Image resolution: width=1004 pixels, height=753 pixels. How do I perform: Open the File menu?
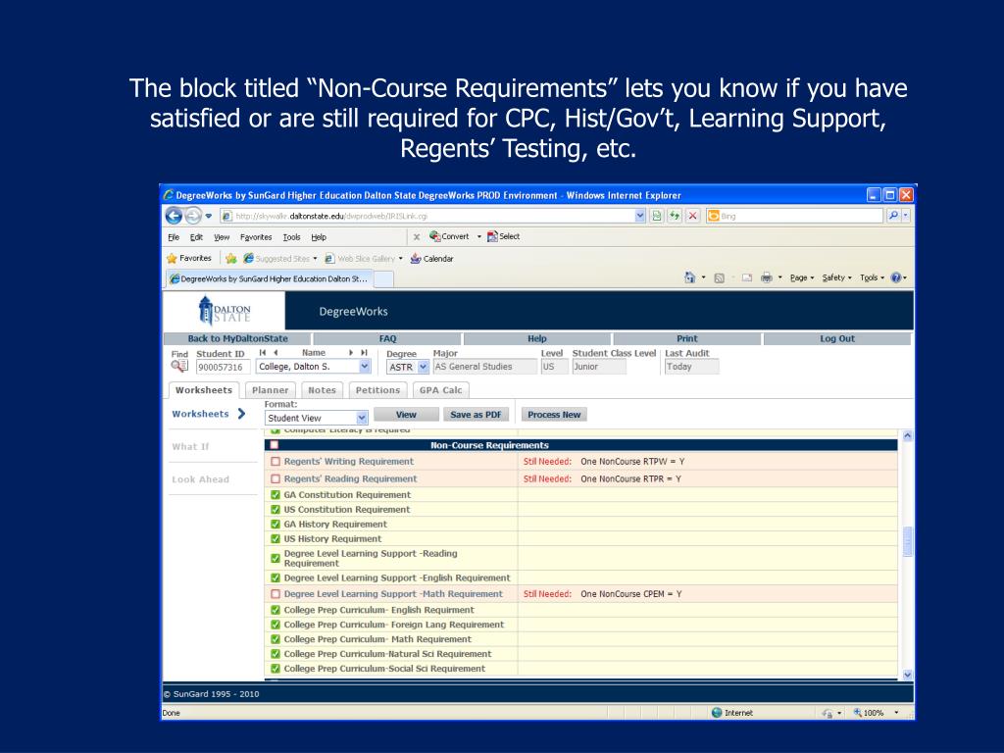174,237
